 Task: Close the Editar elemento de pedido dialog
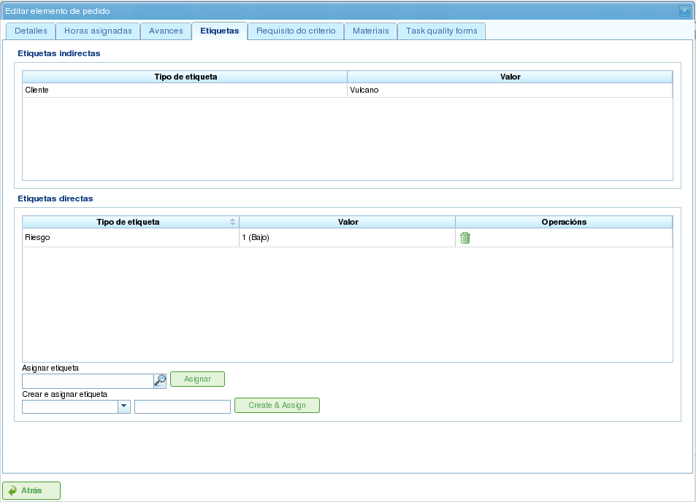[684, 11]
